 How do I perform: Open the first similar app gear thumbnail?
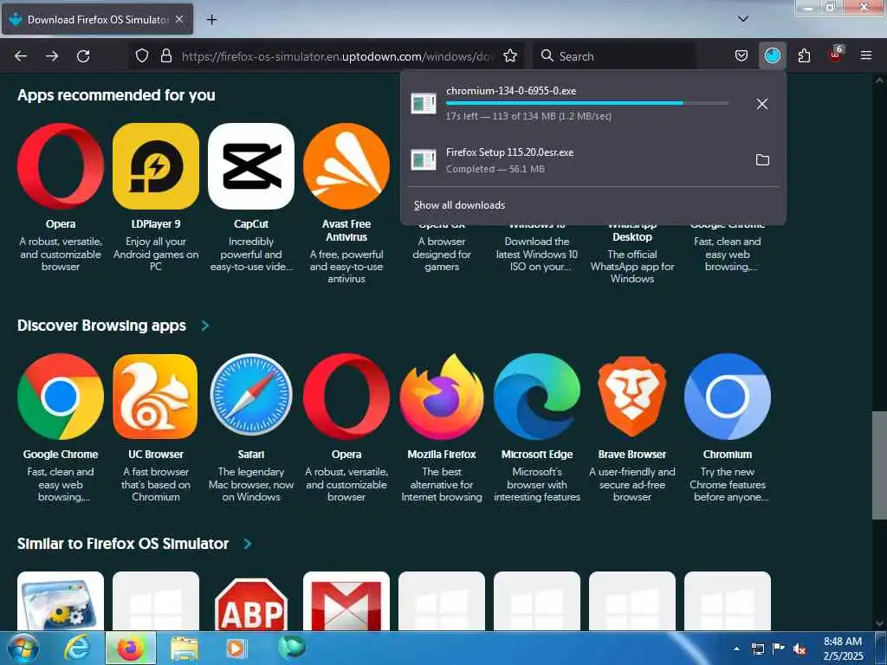(x=61, y=602)
